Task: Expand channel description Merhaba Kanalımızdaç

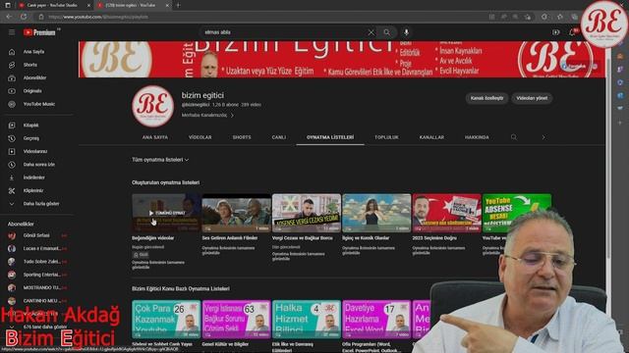Action: pyautogui.click(x=207, y=116)
